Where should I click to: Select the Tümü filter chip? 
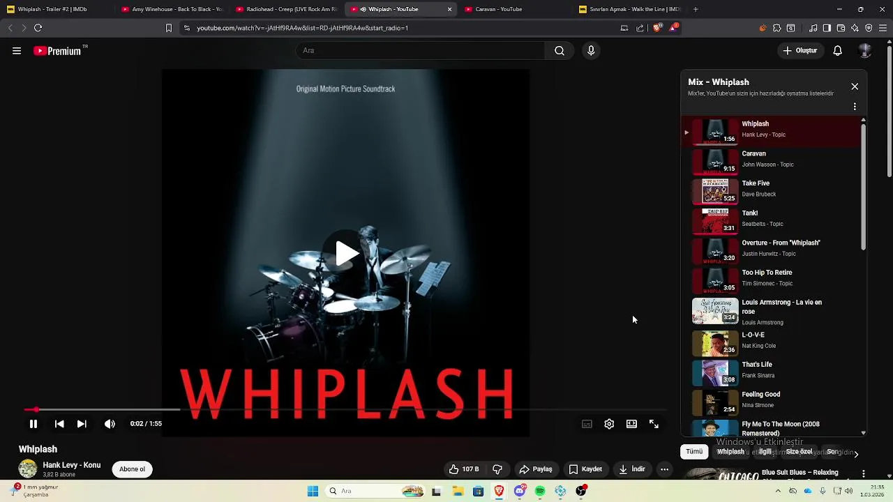click(694, 452)
